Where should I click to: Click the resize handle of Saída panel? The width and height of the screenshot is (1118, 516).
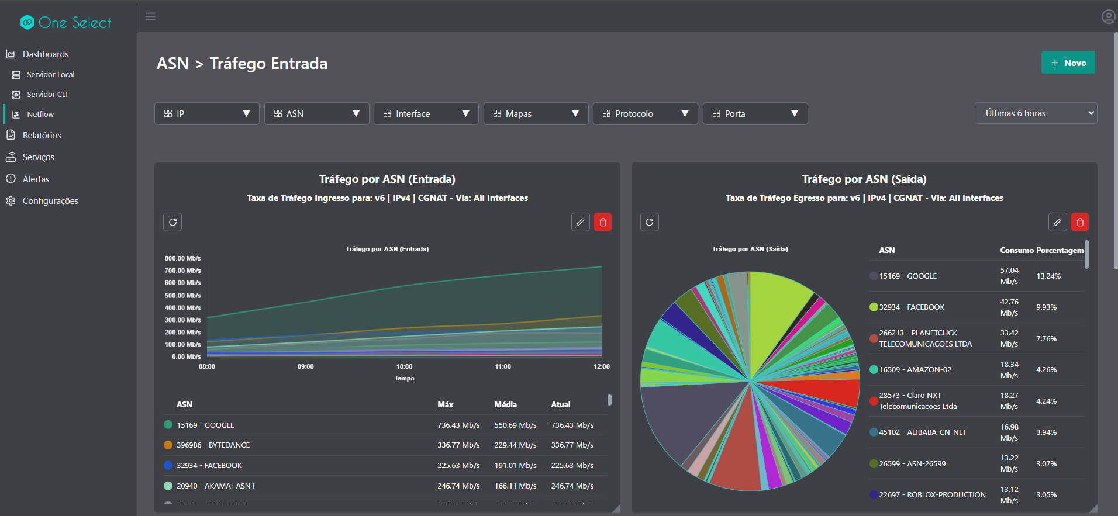(x=1093, y=508)
